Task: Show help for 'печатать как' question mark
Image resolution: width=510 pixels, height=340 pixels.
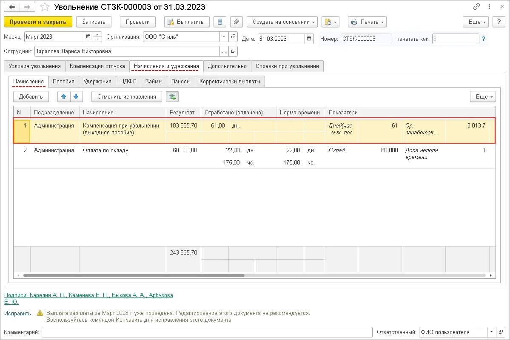Action: click(x=484, y=39)
